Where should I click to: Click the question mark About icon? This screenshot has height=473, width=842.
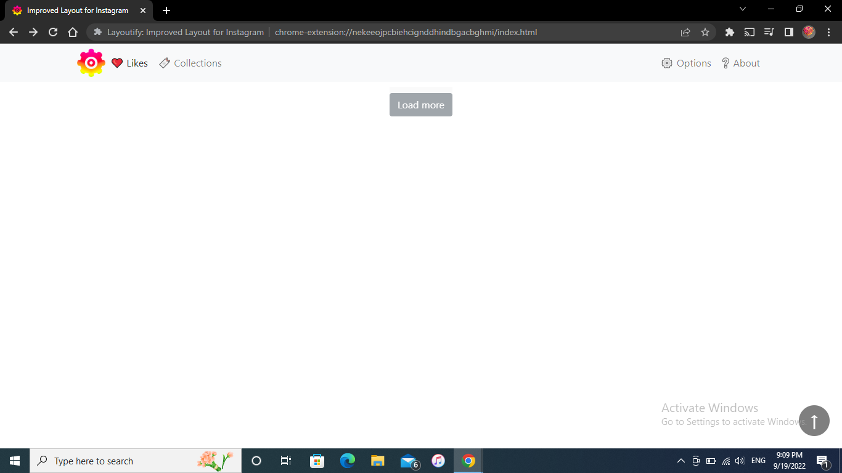pos(725,62)
